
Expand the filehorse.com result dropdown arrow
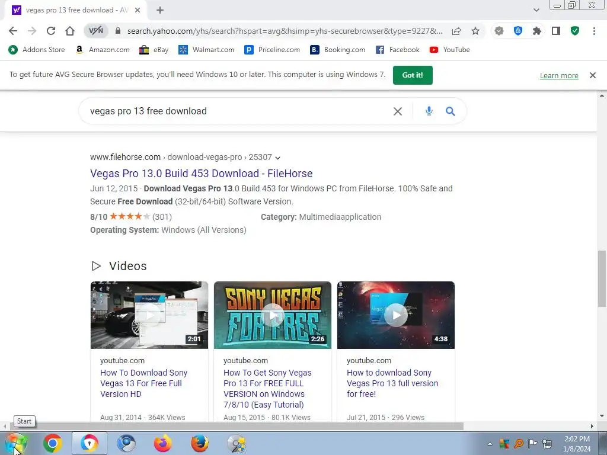tap(277, 158)
